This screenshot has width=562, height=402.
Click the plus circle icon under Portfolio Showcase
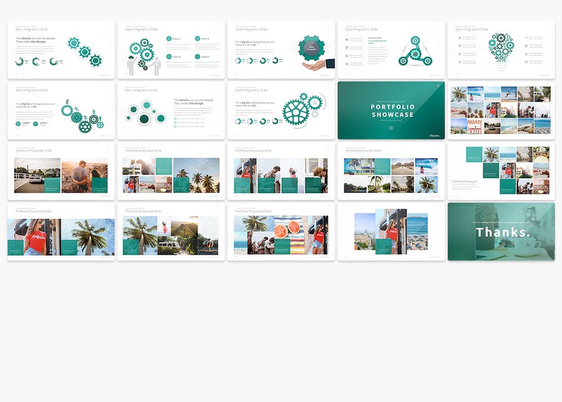coord(391,128)
